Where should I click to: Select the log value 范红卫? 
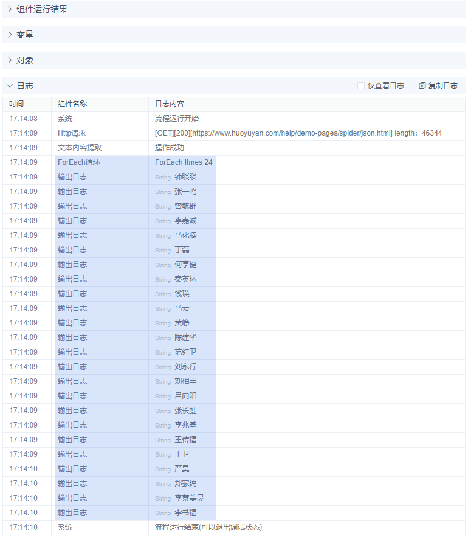[185, 352]
